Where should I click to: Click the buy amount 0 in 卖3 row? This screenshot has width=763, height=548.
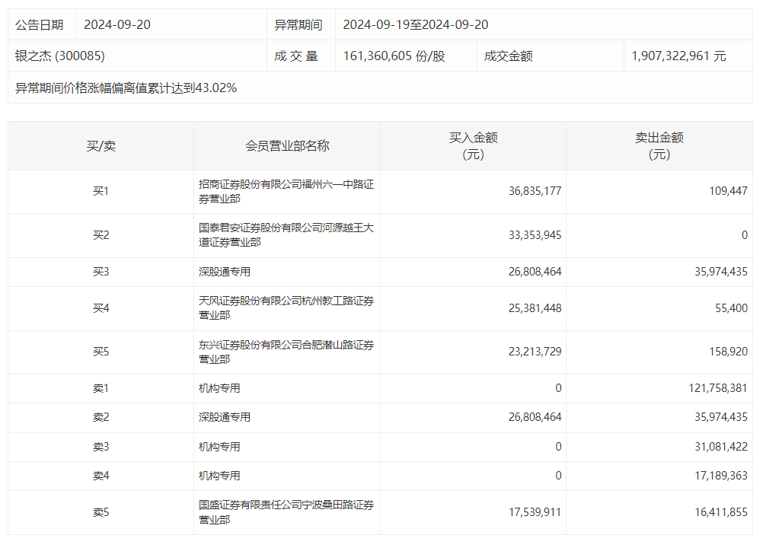click(x=558, y=447)
